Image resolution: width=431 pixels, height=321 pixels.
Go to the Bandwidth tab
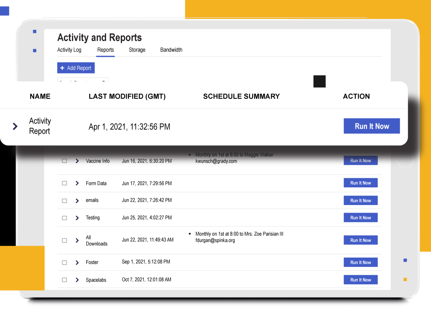[x=171, y=50]
